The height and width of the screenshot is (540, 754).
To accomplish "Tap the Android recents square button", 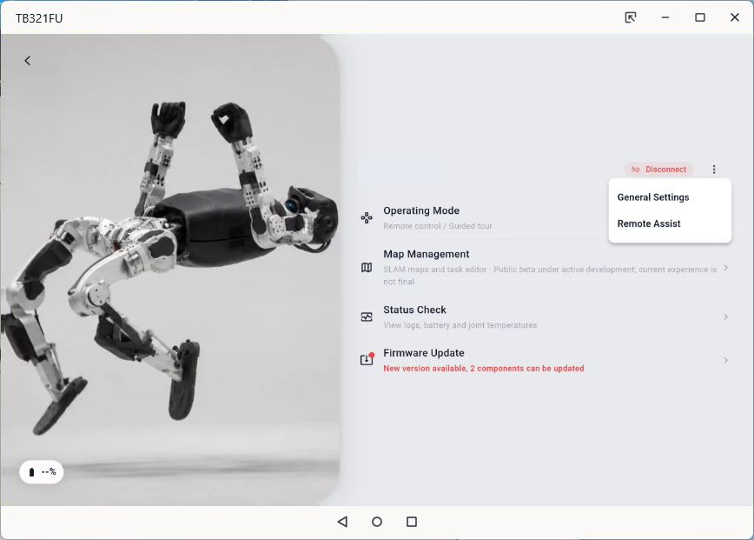I will (x=412, y=522).
